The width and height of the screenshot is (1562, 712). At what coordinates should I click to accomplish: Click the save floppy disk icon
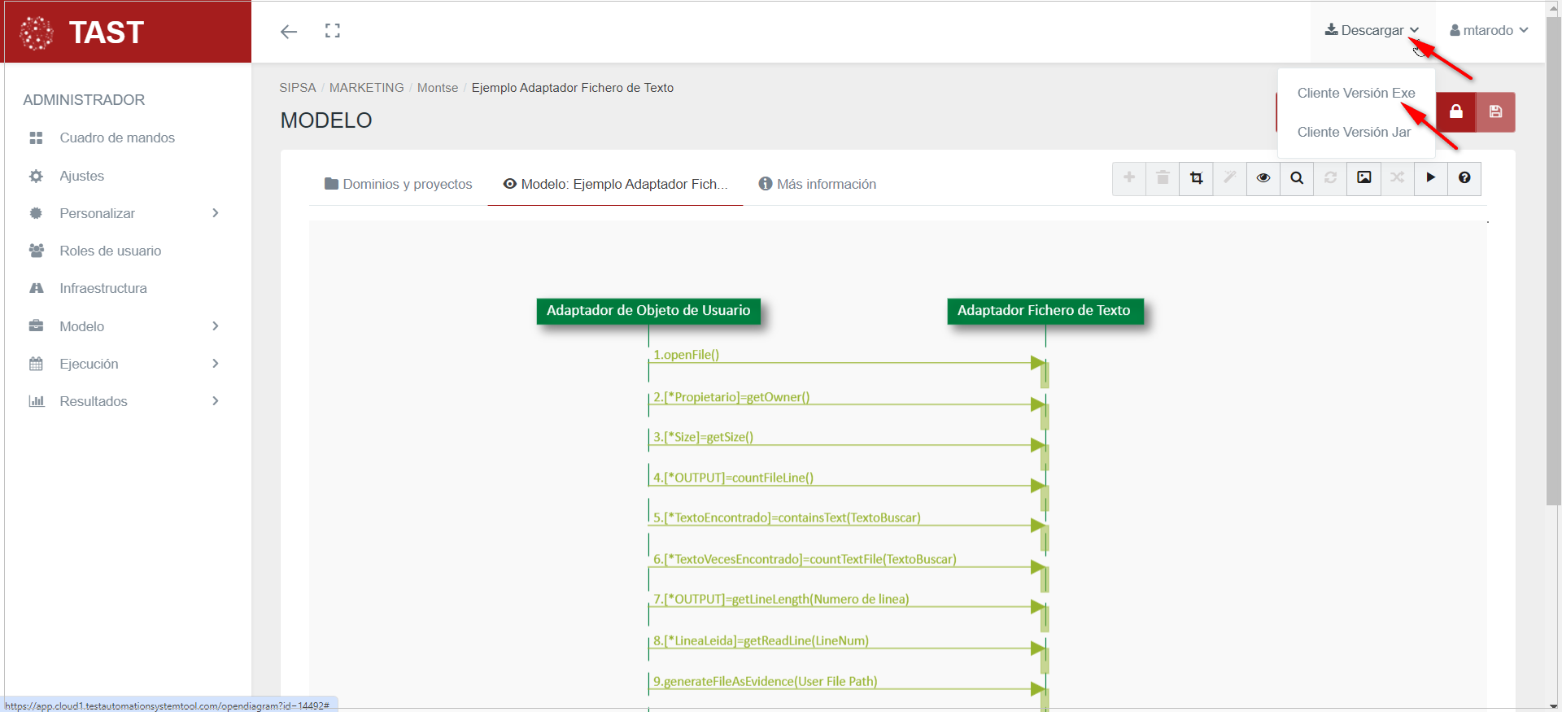(x=1495, y=112)
